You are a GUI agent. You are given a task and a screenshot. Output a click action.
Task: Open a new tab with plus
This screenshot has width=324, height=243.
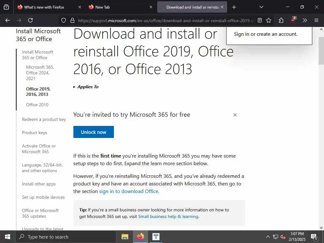tap(234, 7)
